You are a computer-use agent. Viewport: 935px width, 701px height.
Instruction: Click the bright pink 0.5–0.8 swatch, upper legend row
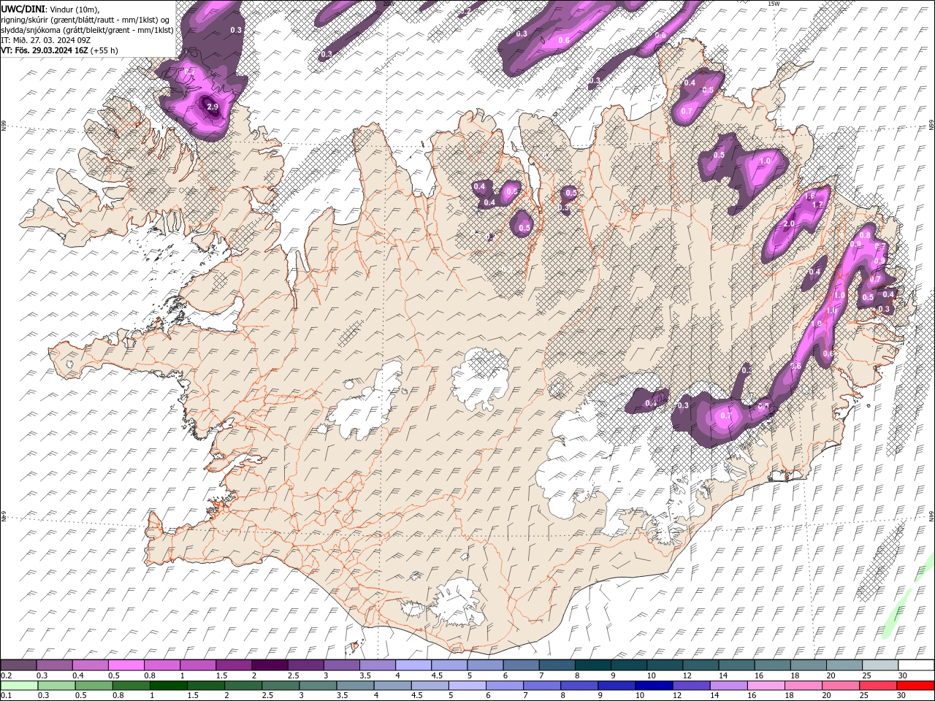(126, 665)
